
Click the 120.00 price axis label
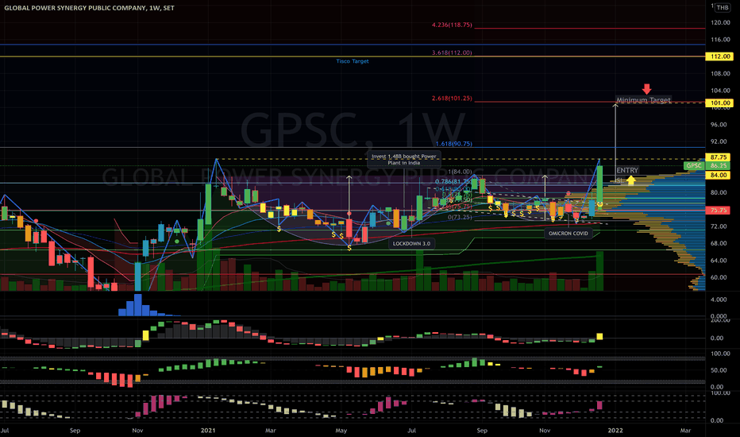pyautogui.click(x=721, y=23)
